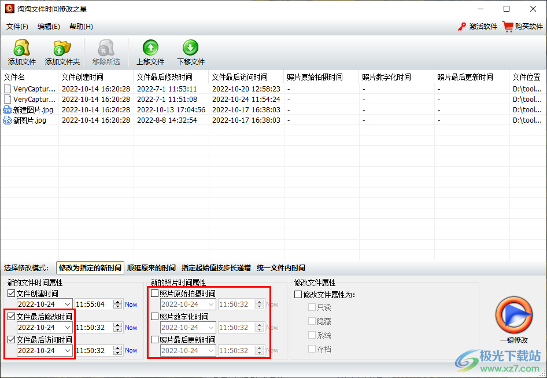This screenshot has height=378, width=547.
Task: Switch to 顺延原来的时间 mode
Action: click(x=151, y=268)
